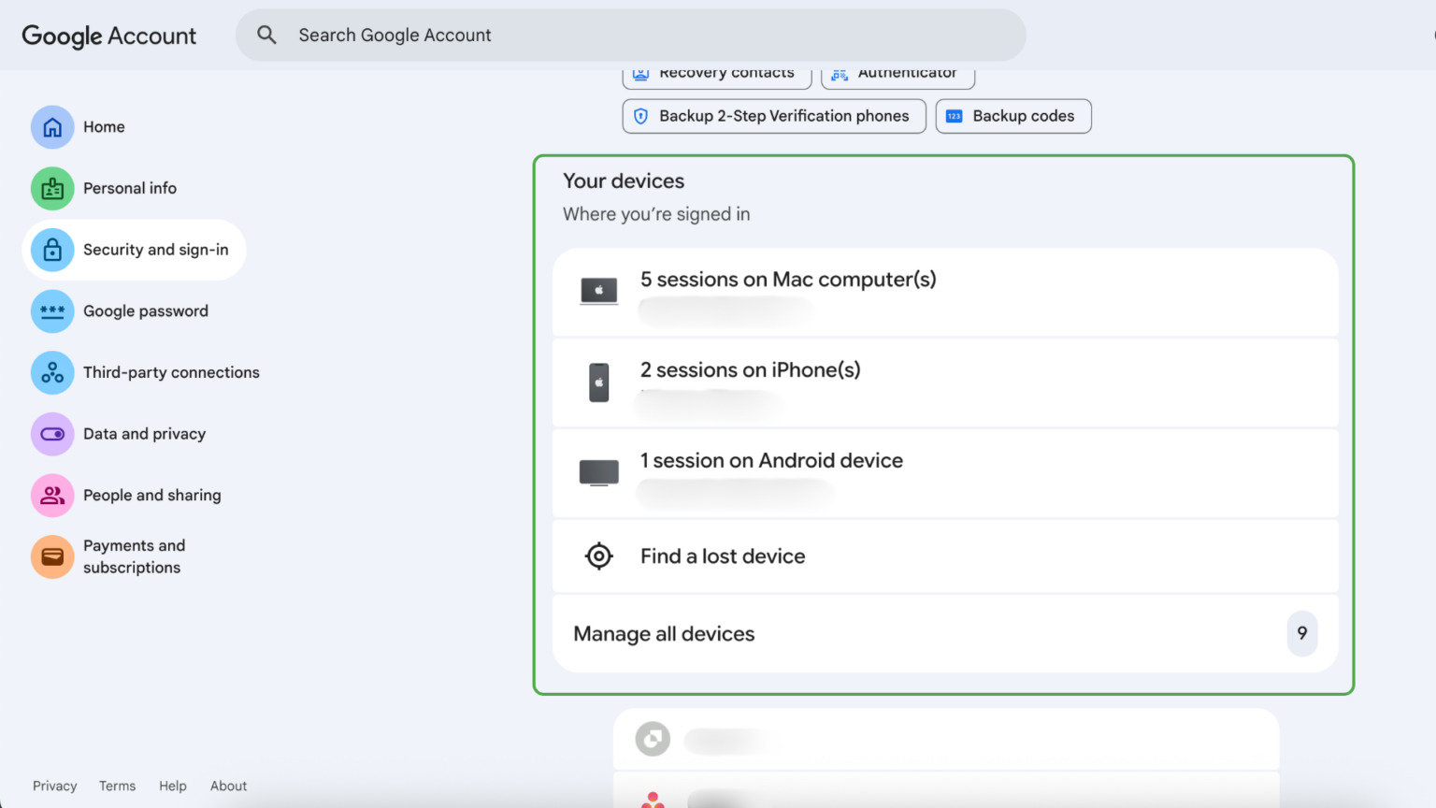Select Security and sign-in in sidebar
1436x808 pixels.
click(135, 250)
